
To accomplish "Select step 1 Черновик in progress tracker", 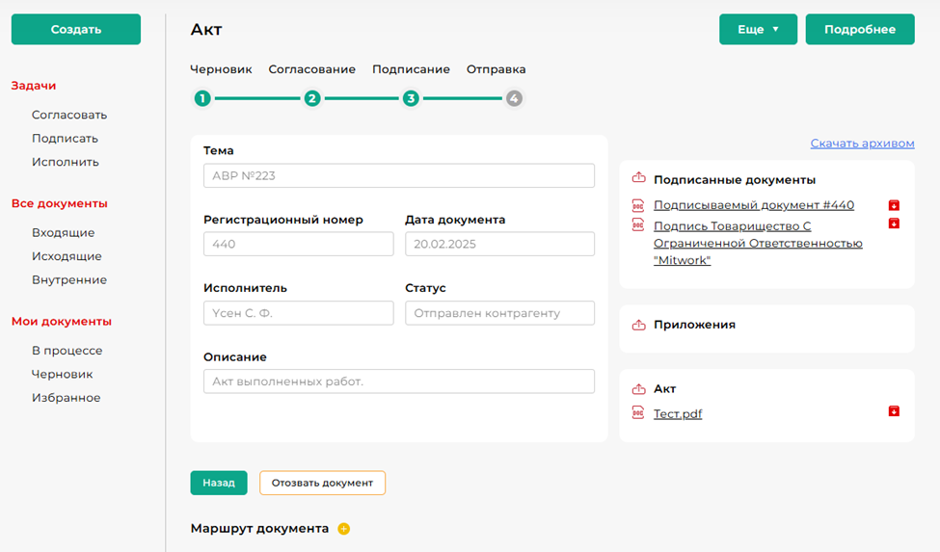I will (x=201, y=98).
